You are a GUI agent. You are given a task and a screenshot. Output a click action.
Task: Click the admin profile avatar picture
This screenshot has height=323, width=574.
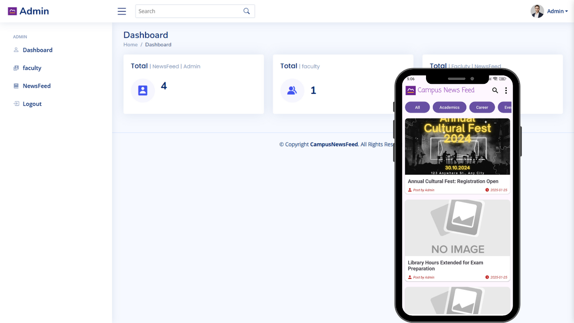(537, 11)
